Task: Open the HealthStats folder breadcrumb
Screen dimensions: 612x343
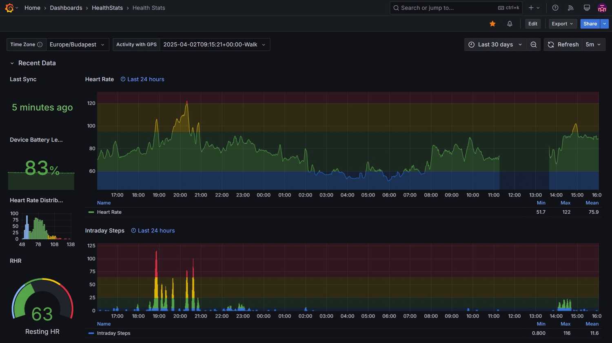Action: point(107,8)
